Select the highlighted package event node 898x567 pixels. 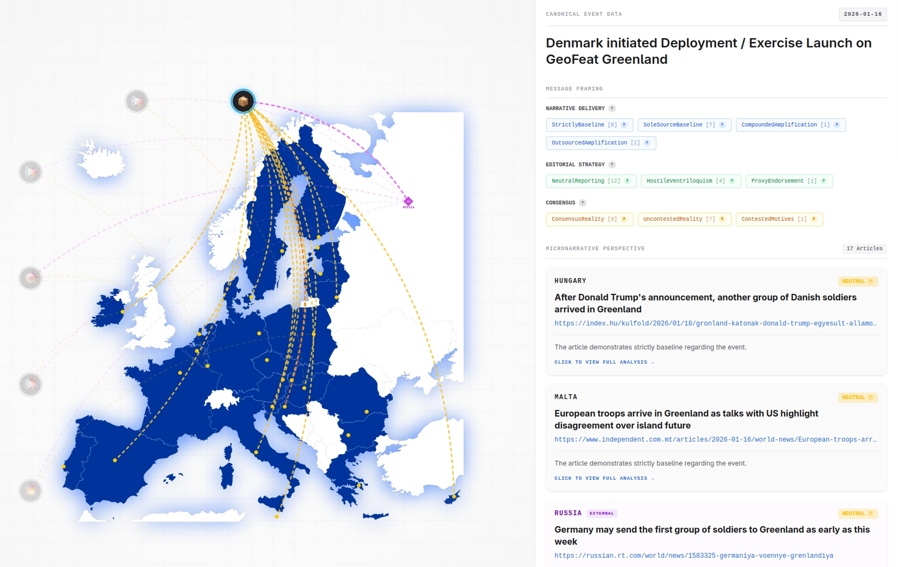tap(243, 101)
